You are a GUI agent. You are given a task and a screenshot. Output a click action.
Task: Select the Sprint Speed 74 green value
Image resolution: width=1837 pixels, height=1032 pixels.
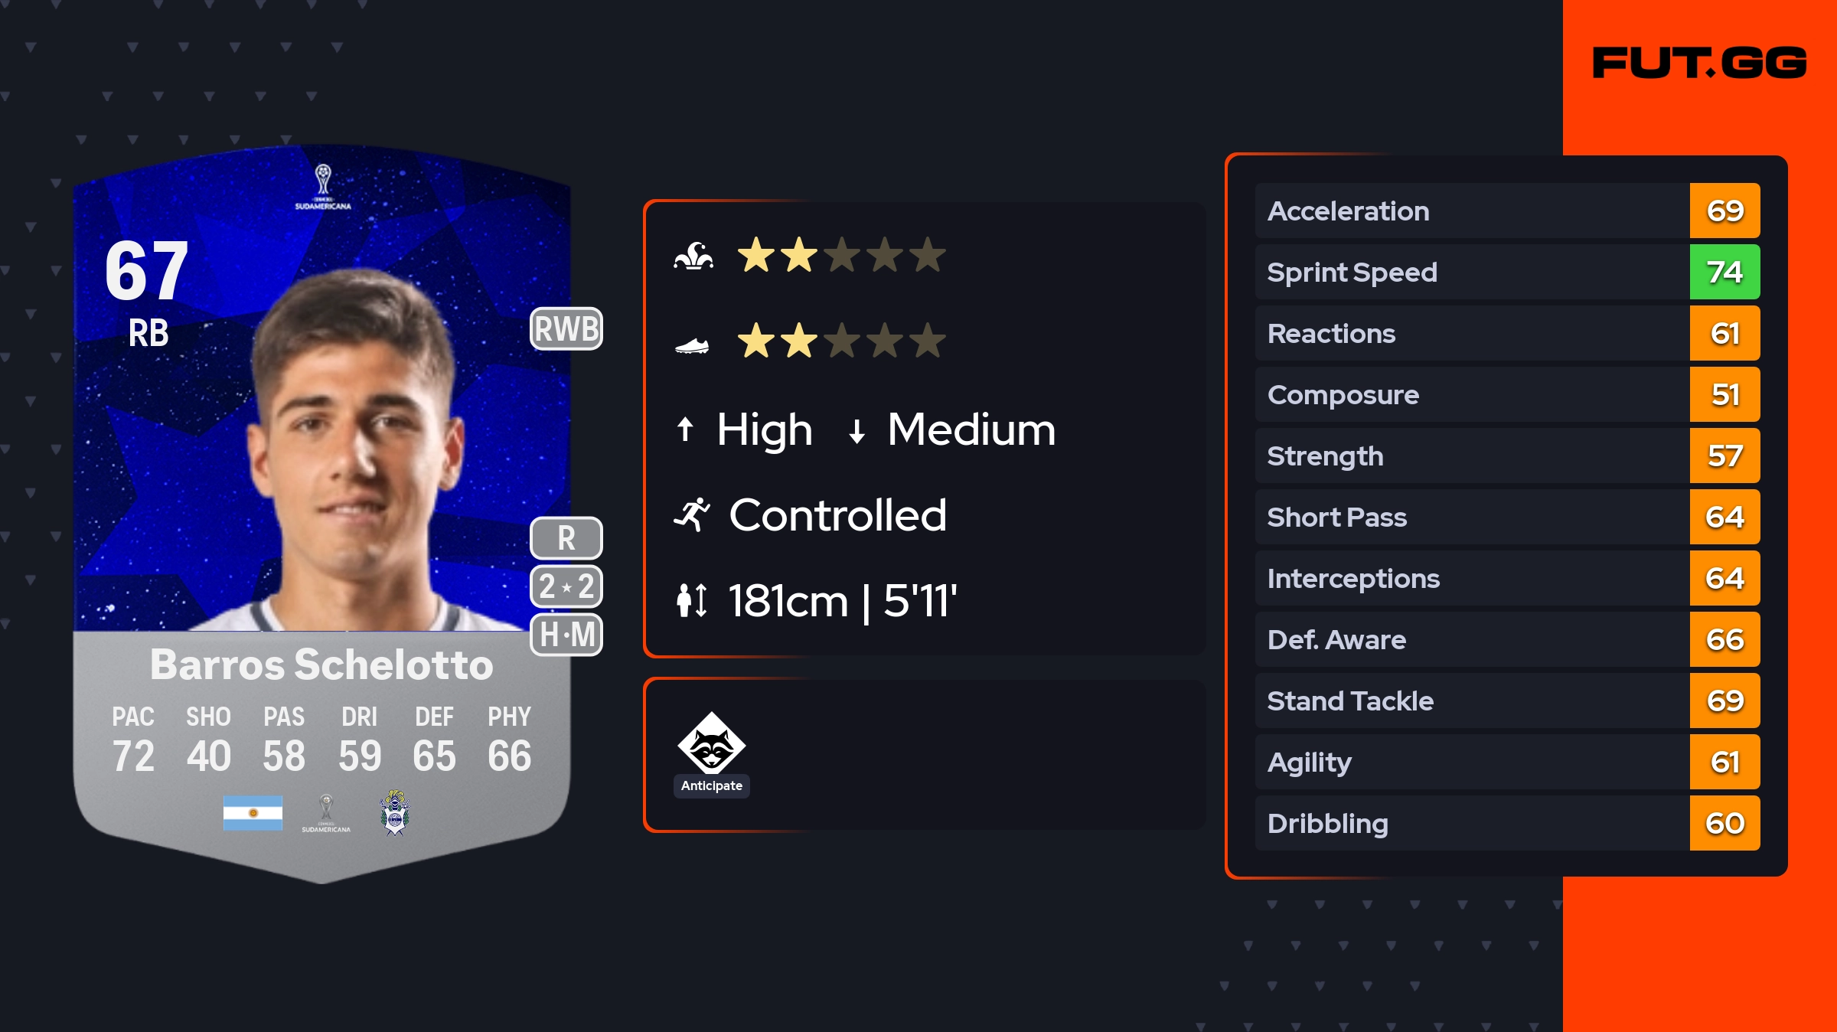click(x=1724, y=272)
